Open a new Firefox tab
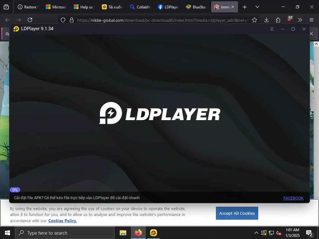Screen dimensions: 319x239 click(x=245, y=7)
